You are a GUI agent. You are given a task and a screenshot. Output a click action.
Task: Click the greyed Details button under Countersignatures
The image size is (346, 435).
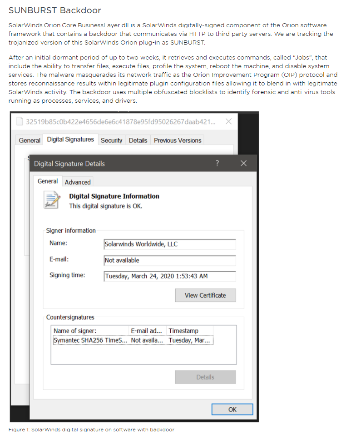coord(206,377)
